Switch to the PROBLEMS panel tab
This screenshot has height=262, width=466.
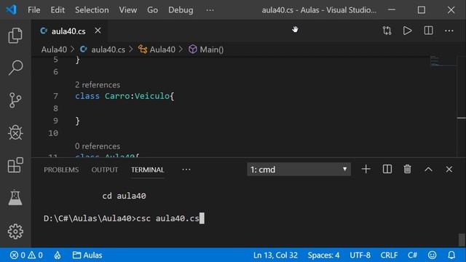tap(61, 170)
